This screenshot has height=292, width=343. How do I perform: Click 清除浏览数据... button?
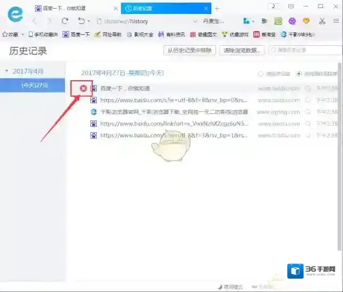coord(242,51)
